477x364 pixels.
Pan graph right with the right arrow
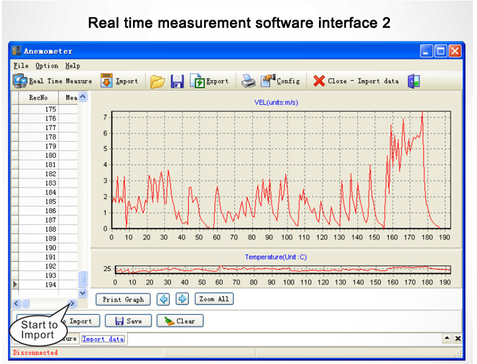[x=182, y=299]
